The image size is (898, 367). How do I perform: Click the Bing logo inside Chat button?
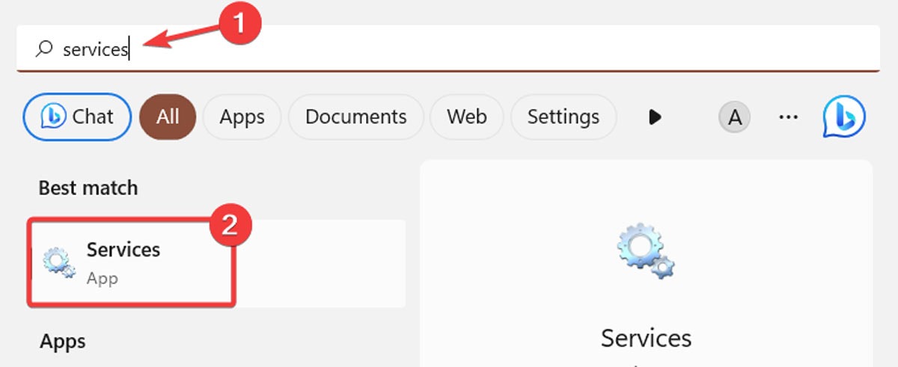pyautogui.click(x=50, y=117)
